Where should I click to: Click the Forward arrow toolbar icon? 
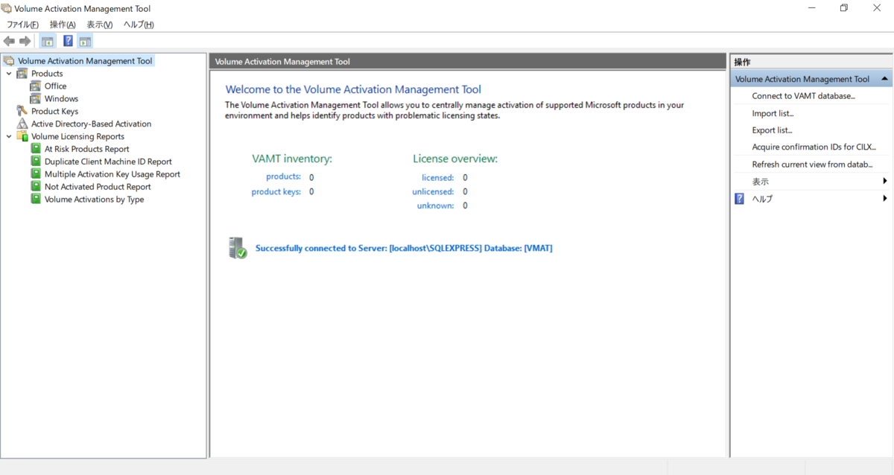pos(25,41)
